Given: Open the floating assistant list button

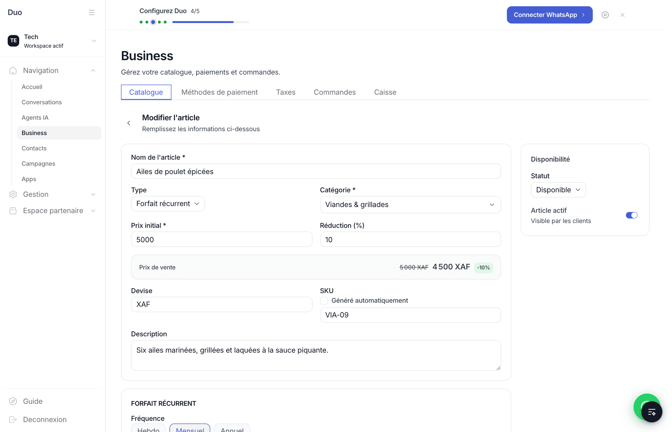Looking at the screenshot, I should [x=652, y=412].
